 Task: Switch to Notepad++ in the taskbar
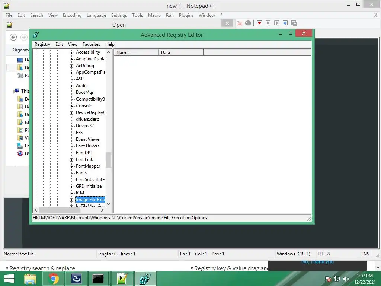point(122,279)
